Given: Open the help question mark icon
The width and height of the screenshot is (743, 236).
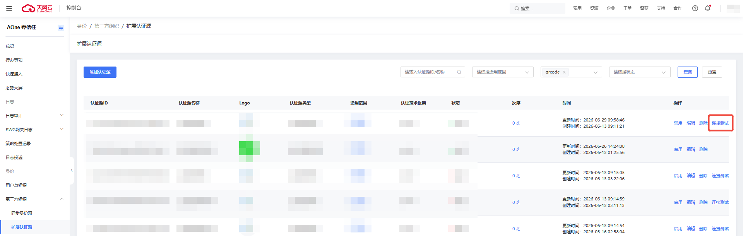Looking at the screenshot, I should tap(695, 8).
